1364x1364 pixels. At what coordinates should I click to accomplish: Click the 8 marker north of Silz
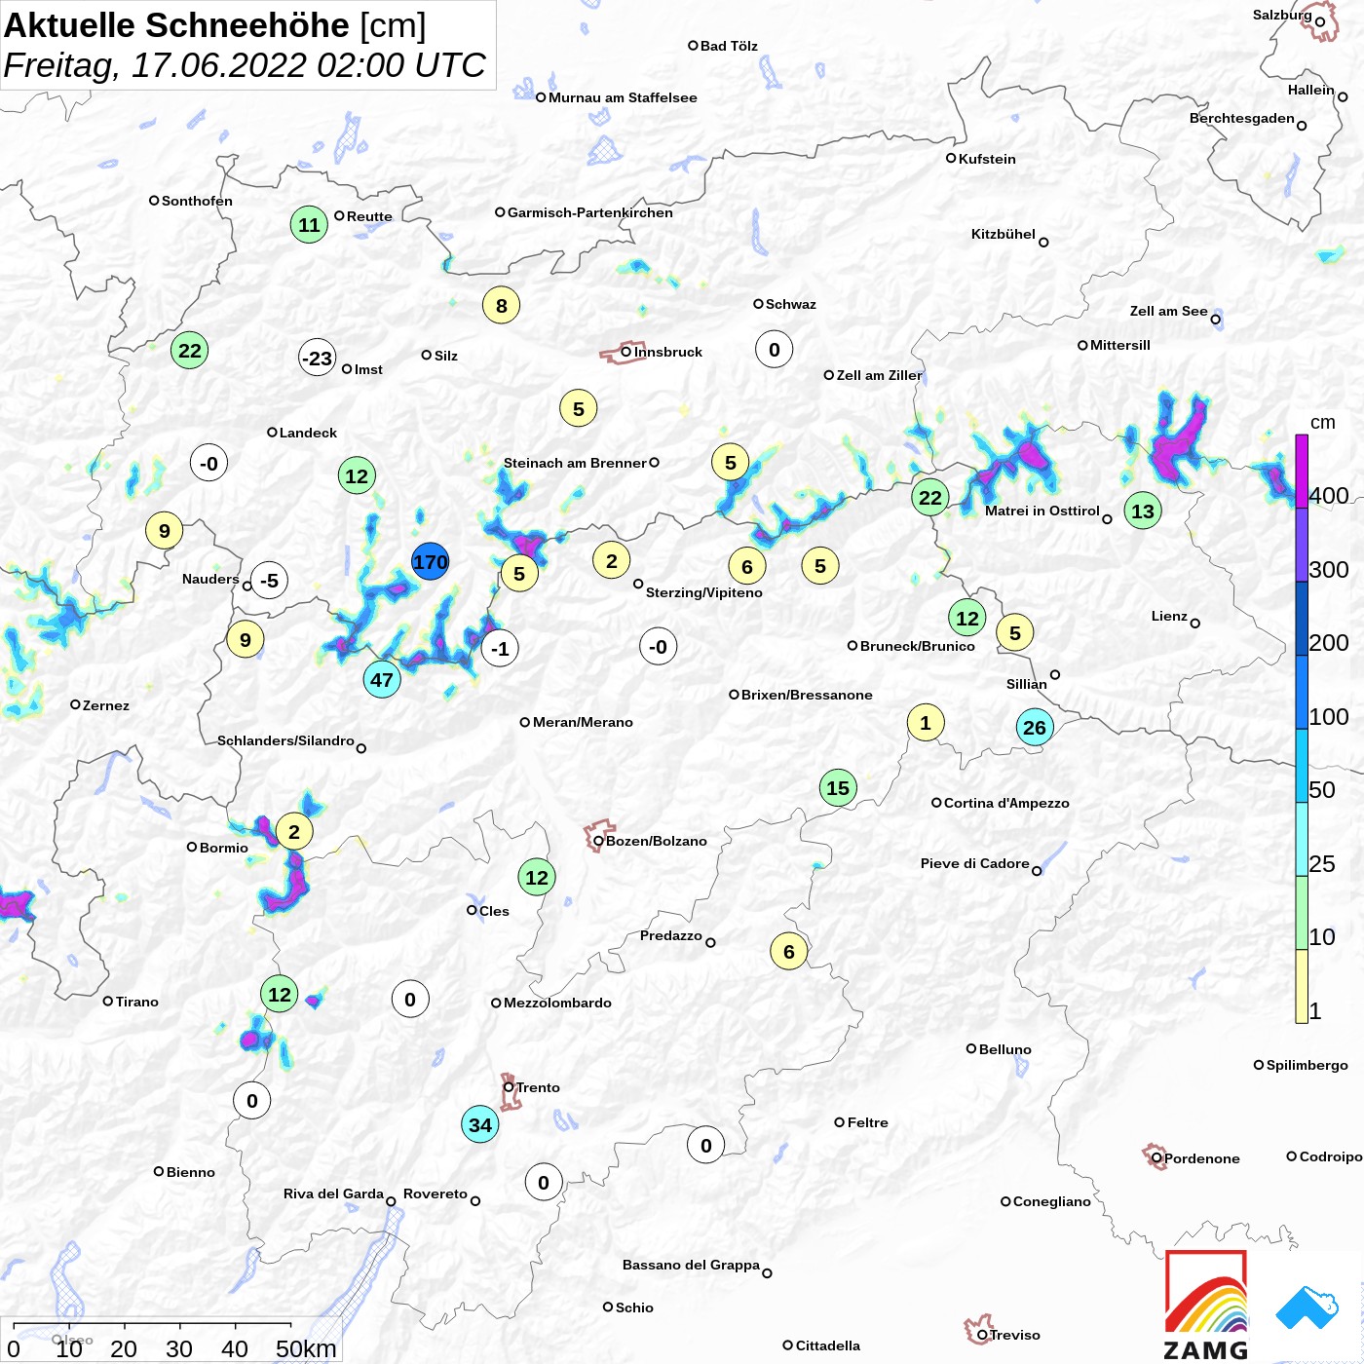pos(502,306)
